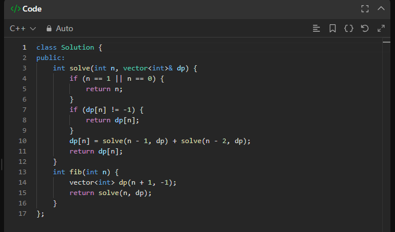Expand the editor with the diagonal arrows icon
Viewport: 395px width, 232px height.
tap(381, 28)
